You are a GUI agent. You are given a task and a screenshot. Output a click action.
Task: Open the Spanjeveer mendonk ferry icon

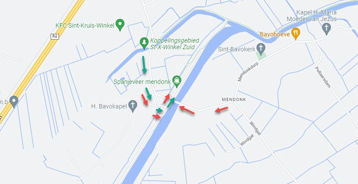(x=177, y=81)
